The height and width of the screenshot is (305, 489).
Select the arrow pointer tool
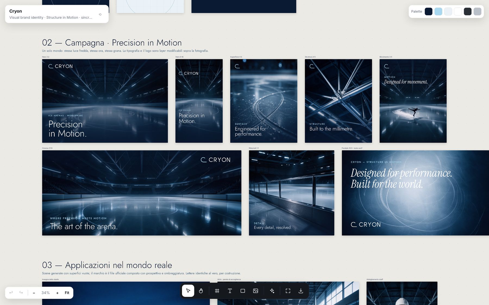click(188, 291)
